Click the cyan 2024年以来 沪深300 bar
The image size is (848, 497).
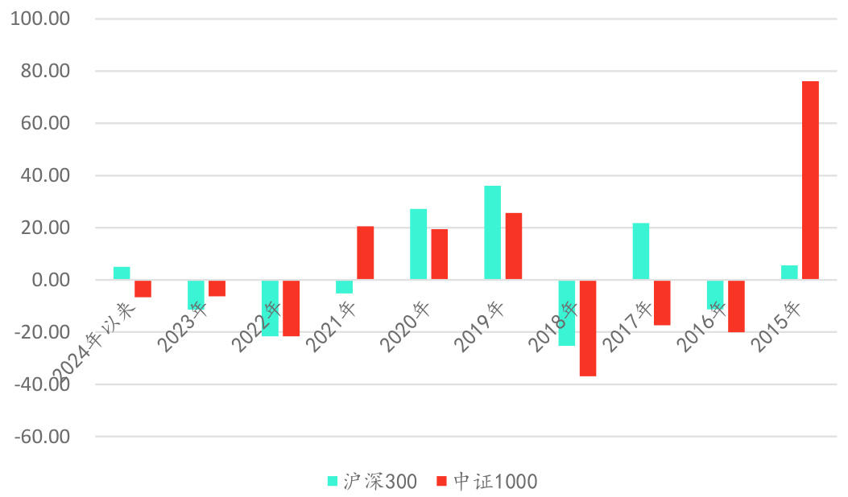122,273
